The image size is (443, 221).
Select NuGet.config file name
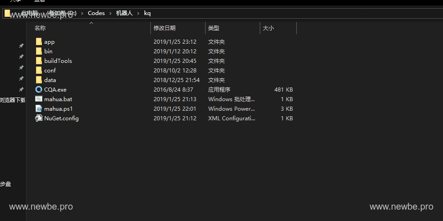click(62, 118)
